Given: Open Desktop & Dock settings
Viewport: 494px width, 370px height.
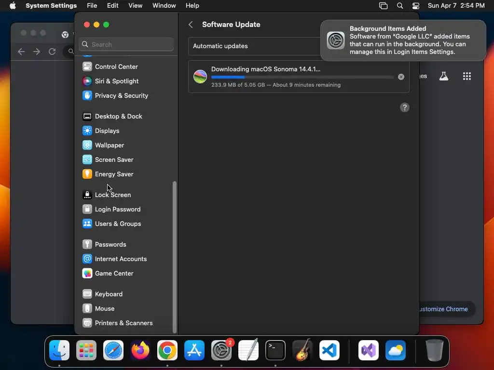Looking at the screenshot, I should click(126, 117).
